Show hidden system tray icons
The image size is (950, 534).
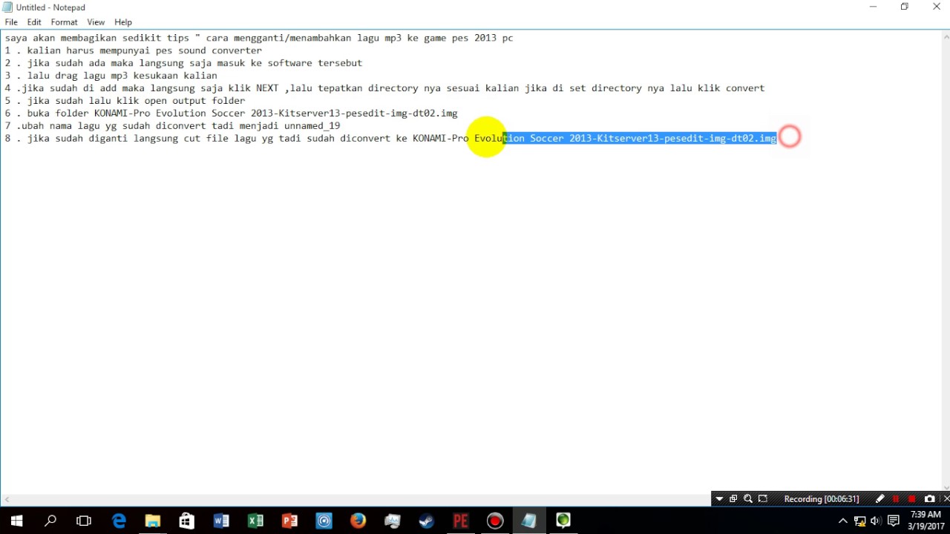pos(842,521)
